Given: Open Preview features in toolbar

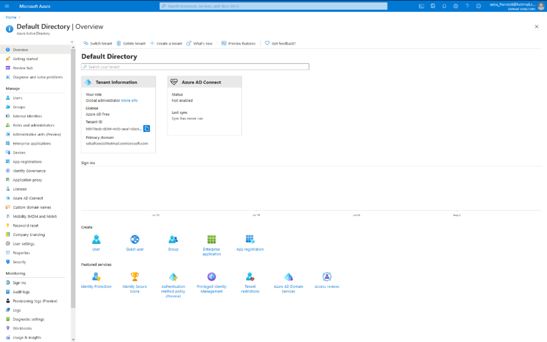Looking at the screenshot, I should pos(238,43).
